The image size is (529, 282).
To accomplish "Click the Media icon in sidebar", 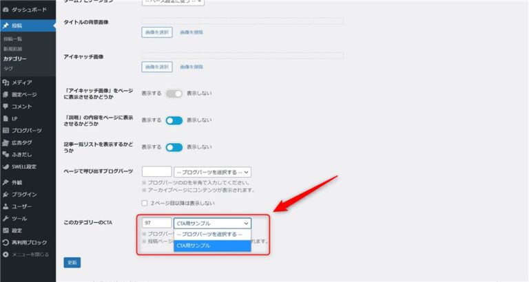I will (x=6, y=83).
